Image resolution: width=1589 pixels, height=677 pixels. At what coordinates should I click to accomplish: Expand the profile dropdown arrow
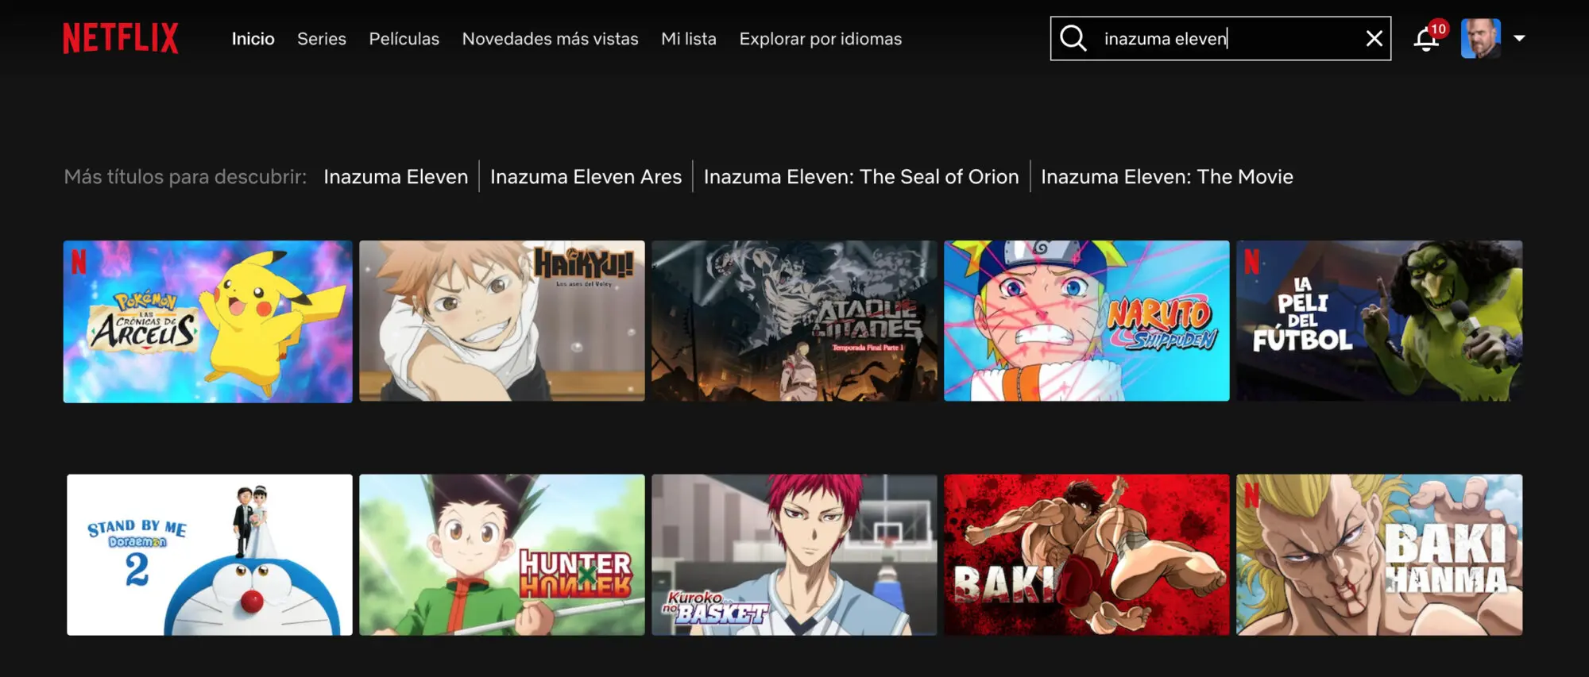[x=1519, y=38]
